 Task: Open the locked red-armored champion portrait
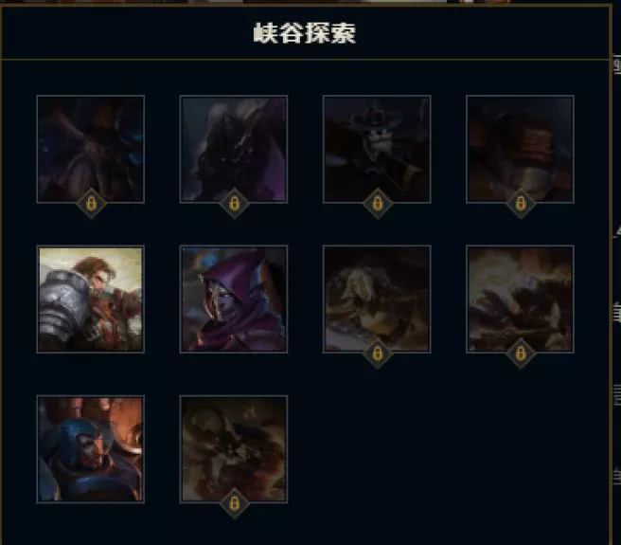520,149
